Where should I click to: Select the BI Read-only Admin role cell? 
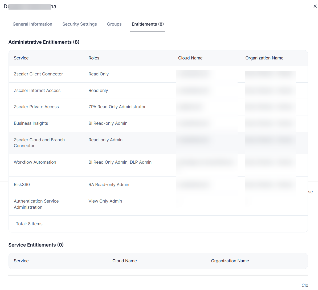point(108,123)
